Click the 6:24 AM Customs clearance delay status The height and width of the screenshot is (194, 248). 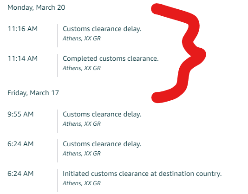102,144
